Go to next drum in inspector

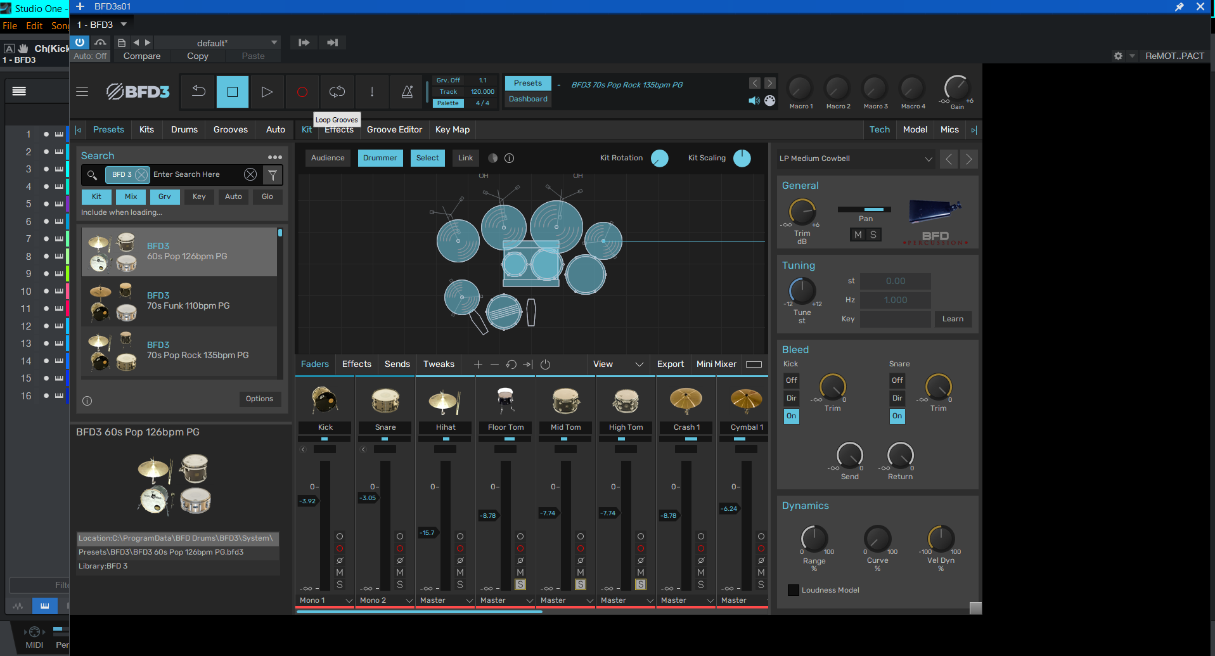click(968, 159)
